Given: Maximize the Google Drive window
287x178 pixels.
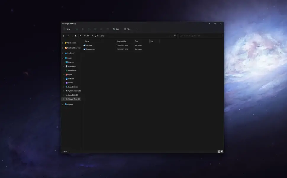Looking at the screenshot, I should click(215, 23).
